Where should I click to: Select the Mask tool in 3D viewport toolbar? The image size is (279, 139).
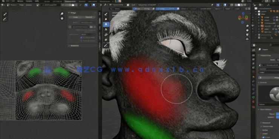point(106,40)
